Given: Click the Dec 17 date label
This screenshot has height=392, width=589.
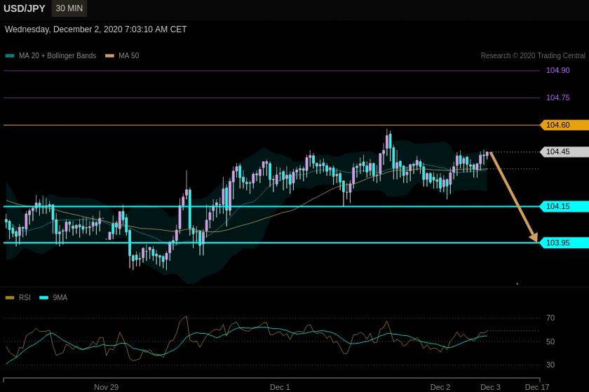Looking at the screenshot, I should (x=537, y=387).
